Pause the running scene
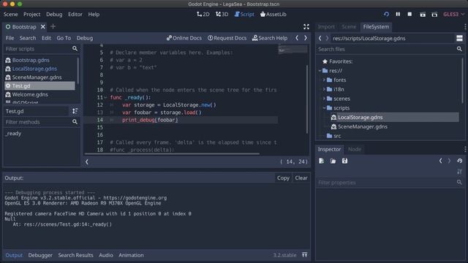 click(x=398, y=15)
